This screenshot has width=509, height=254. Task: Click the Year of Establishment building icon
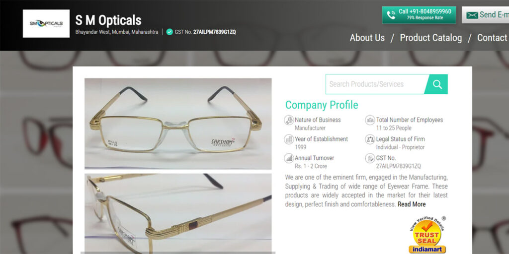click(289, 139)
